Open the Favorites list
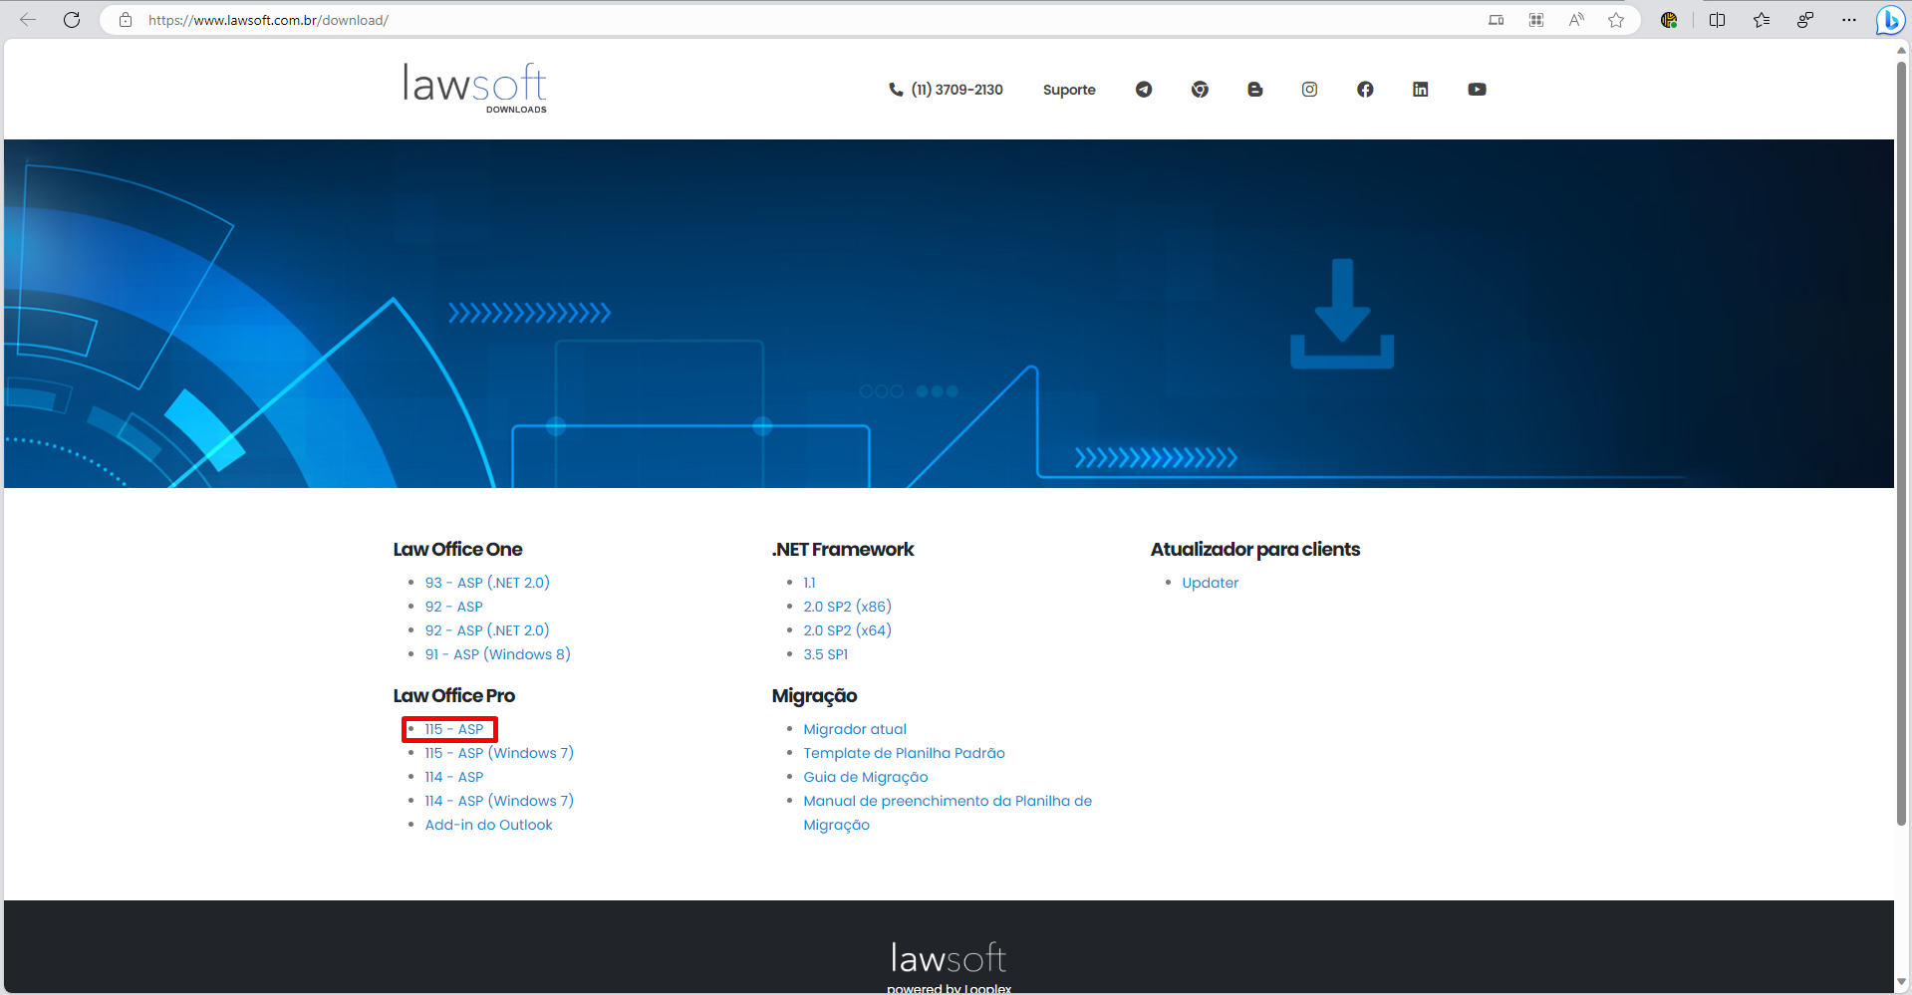The image size is (1912, 995). point(1762,20)
